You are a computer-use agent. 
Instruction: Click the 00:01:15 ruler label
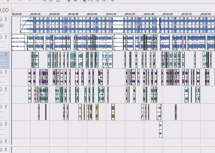pos(111,14)
